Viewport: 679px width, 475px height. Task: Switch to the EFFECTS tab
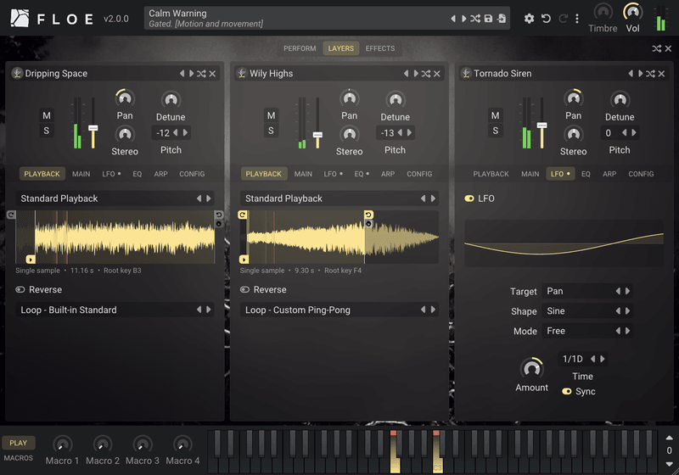[379, 48]
